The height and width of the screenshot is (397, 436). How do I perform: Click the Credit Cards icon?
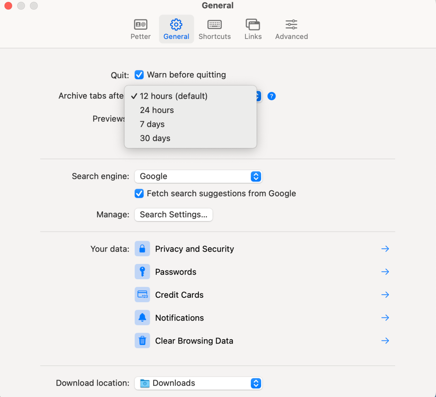[142, 295]
